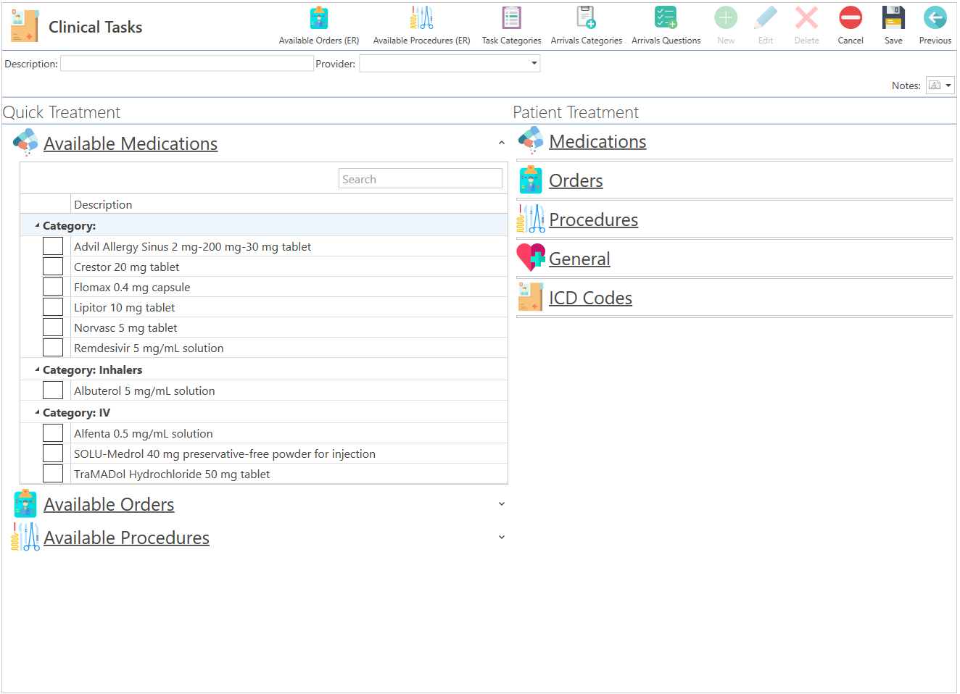Check Lipitor 10 mg tablet checkbox
Screen dimensions: 960x694
point(53,307)
